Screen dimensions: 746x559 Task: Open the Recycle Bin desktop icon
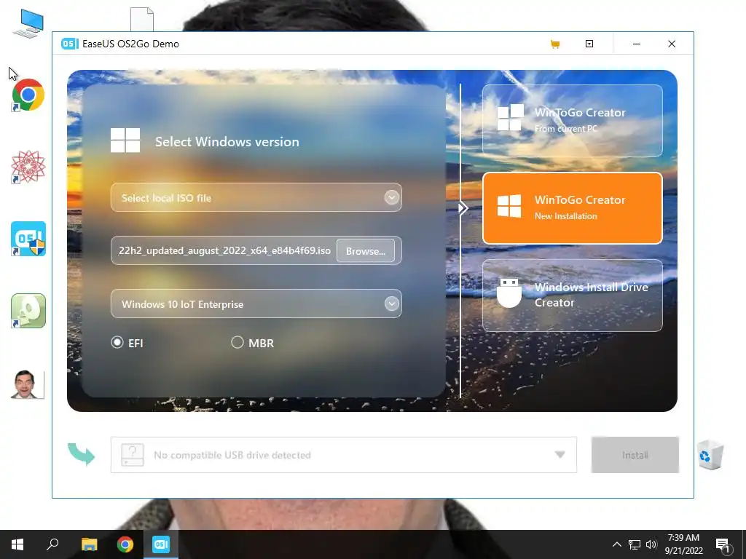[x=710, y=455]
